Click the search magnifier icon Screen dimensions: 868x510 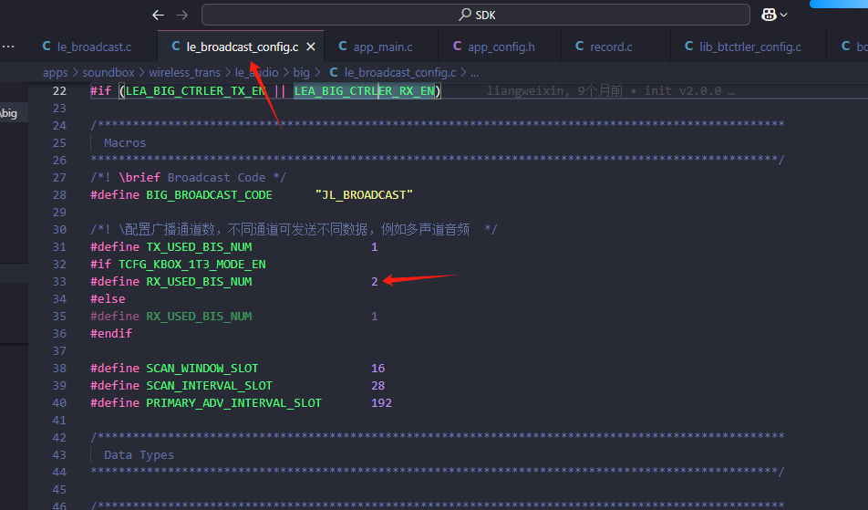[465, 15]
